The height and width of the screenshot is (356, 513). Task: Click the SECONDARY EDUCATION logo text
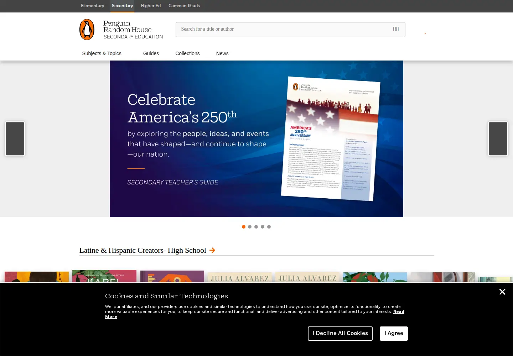pyautogui.click(x=133, y=37)
